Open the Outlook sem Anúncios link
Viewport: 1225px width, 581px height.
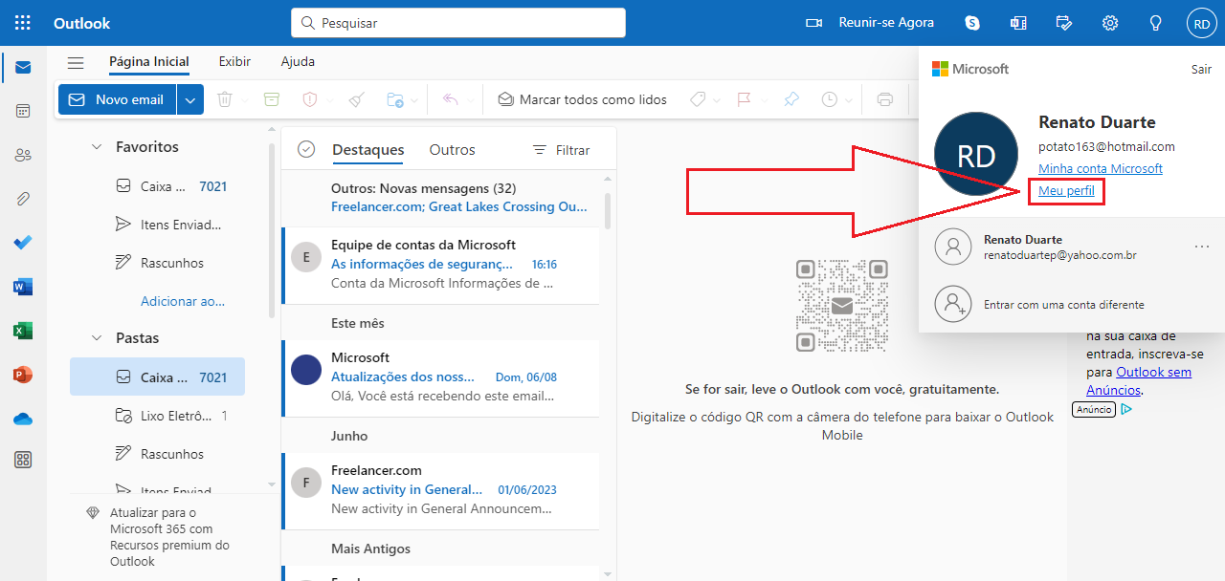(x=1139, y=380)
